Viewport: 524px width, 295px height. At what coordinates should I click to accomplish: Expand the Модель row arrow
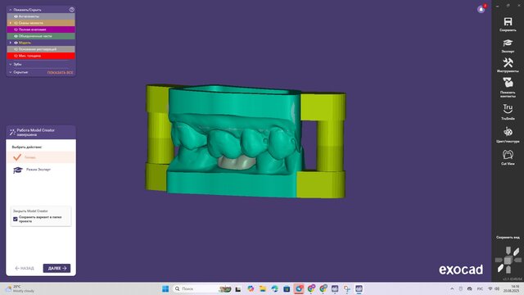click(11, 43)
